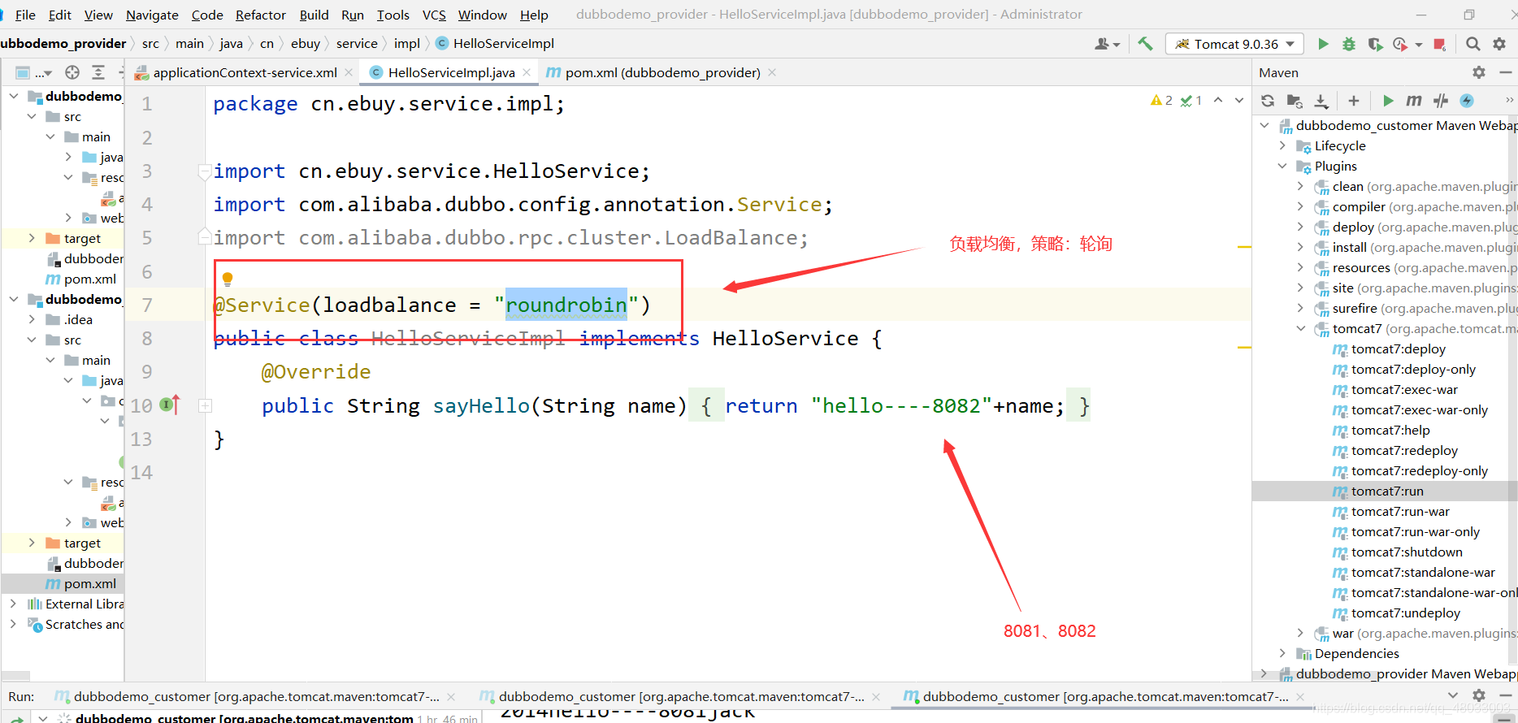This screenshot has width=1518, height=723.
Task: Click Download Sources and Documentation icon
Action: (1321, 101)
